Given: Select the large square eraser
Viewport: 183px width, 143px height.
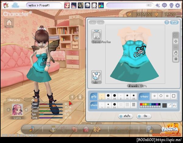Looking at the screenshot, I should coord(174,96).
